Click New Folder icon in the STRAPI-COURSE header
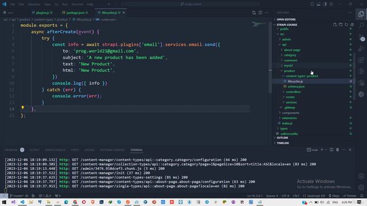 pos(341,25)
